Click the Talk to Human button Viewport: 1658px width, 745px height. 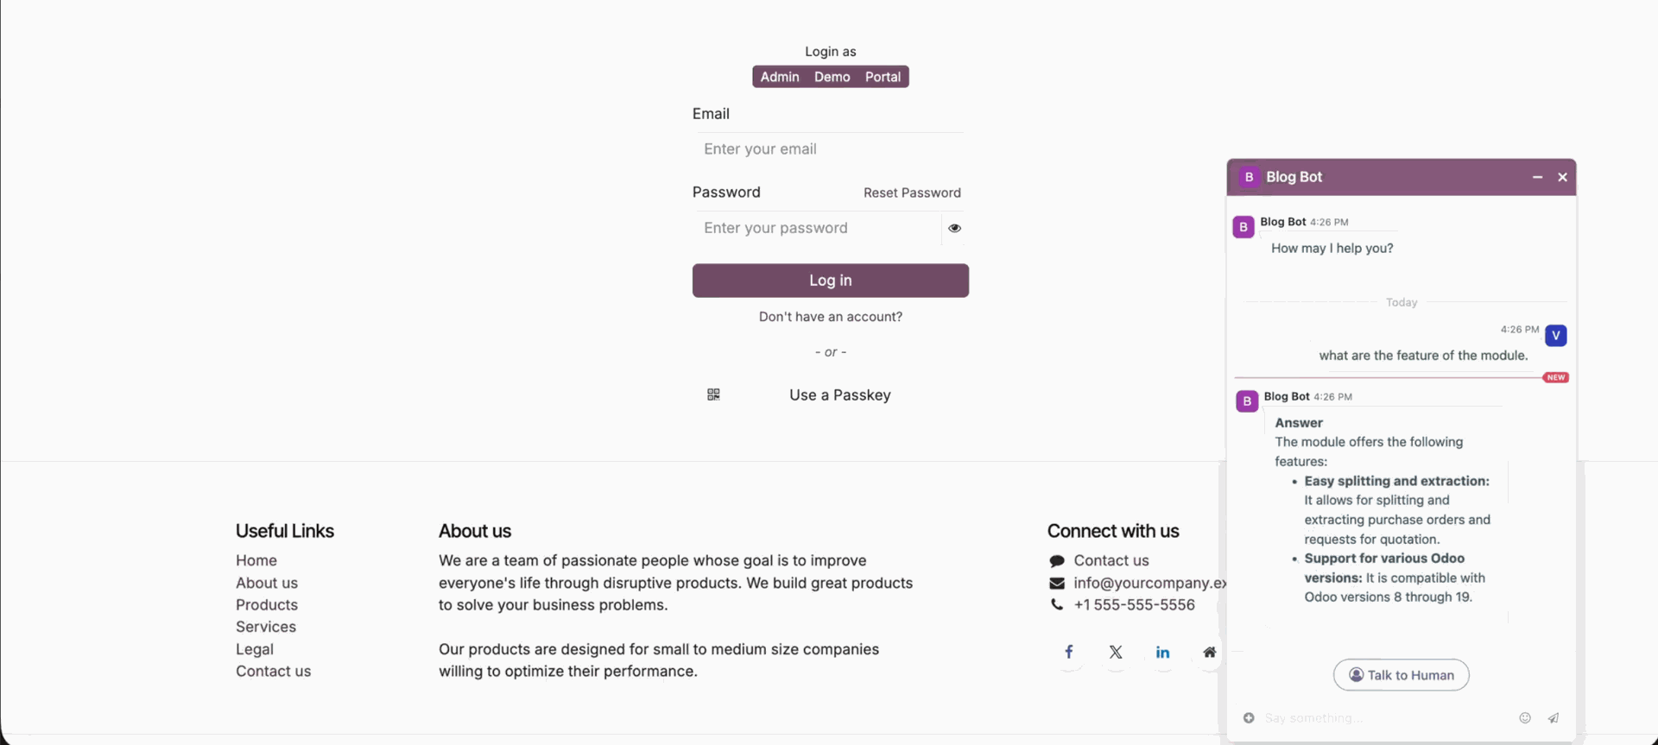point(1401,675)
